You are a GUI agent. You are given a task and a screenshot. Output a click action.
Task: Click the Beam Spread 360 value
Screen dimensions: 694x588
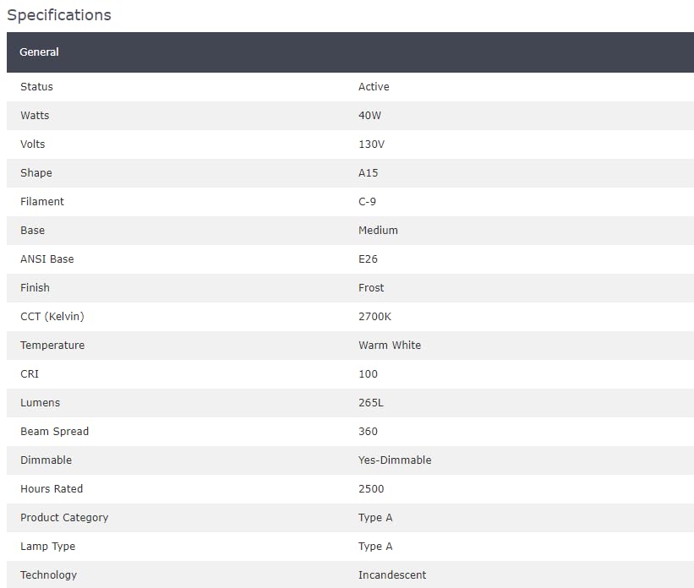pyautogui.click(x=368, y=432)
